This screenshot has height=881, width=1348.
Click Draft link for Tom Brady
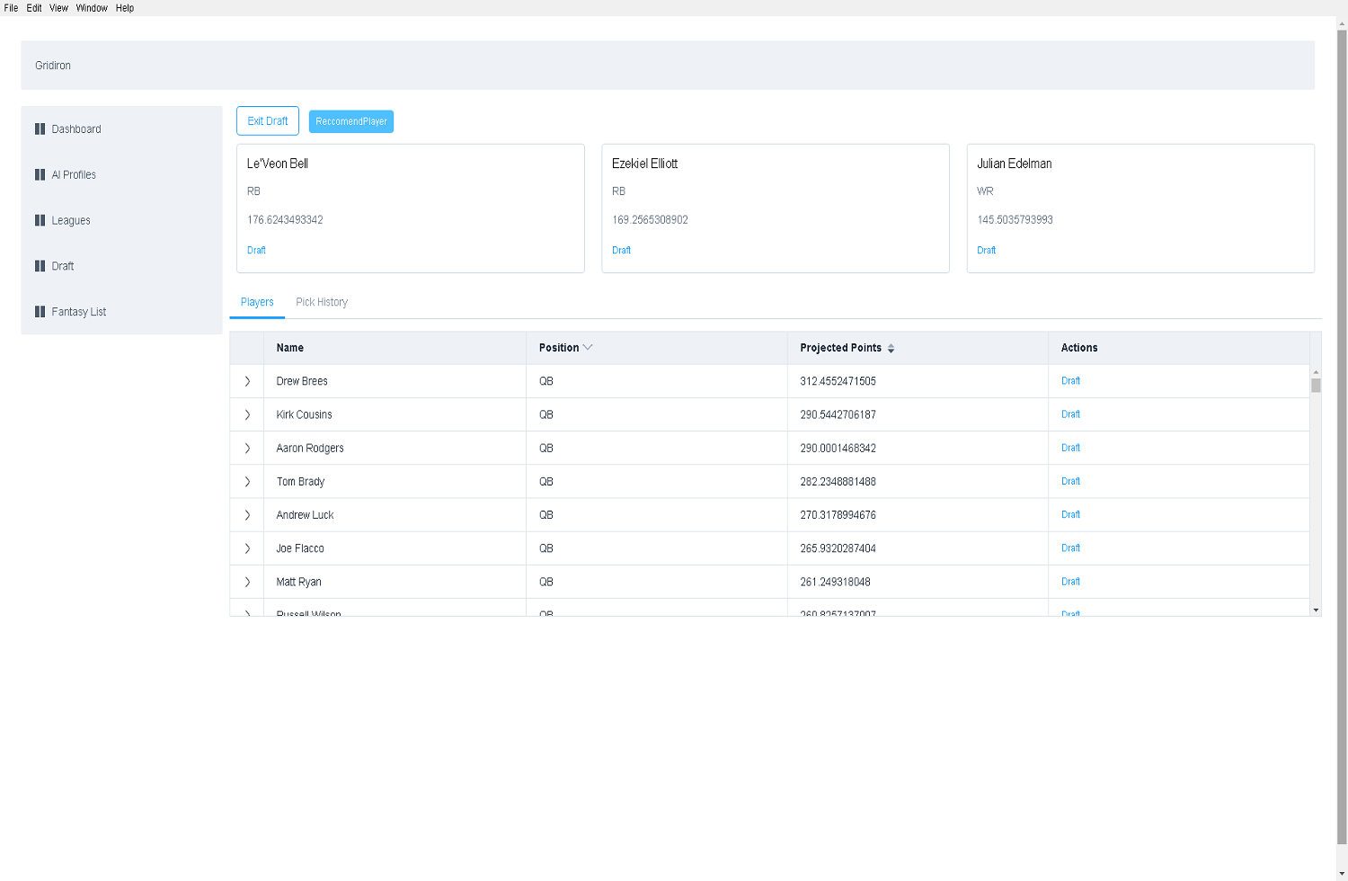point(1070,482)
